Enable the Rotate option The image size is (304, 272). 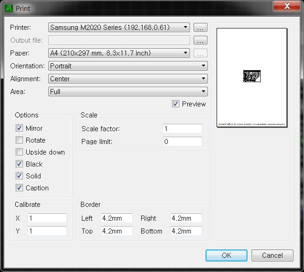[x=19, y=140]
